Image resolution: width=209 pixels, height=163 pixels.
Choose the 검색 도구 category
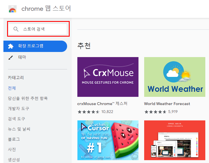[x=16, y=119]
